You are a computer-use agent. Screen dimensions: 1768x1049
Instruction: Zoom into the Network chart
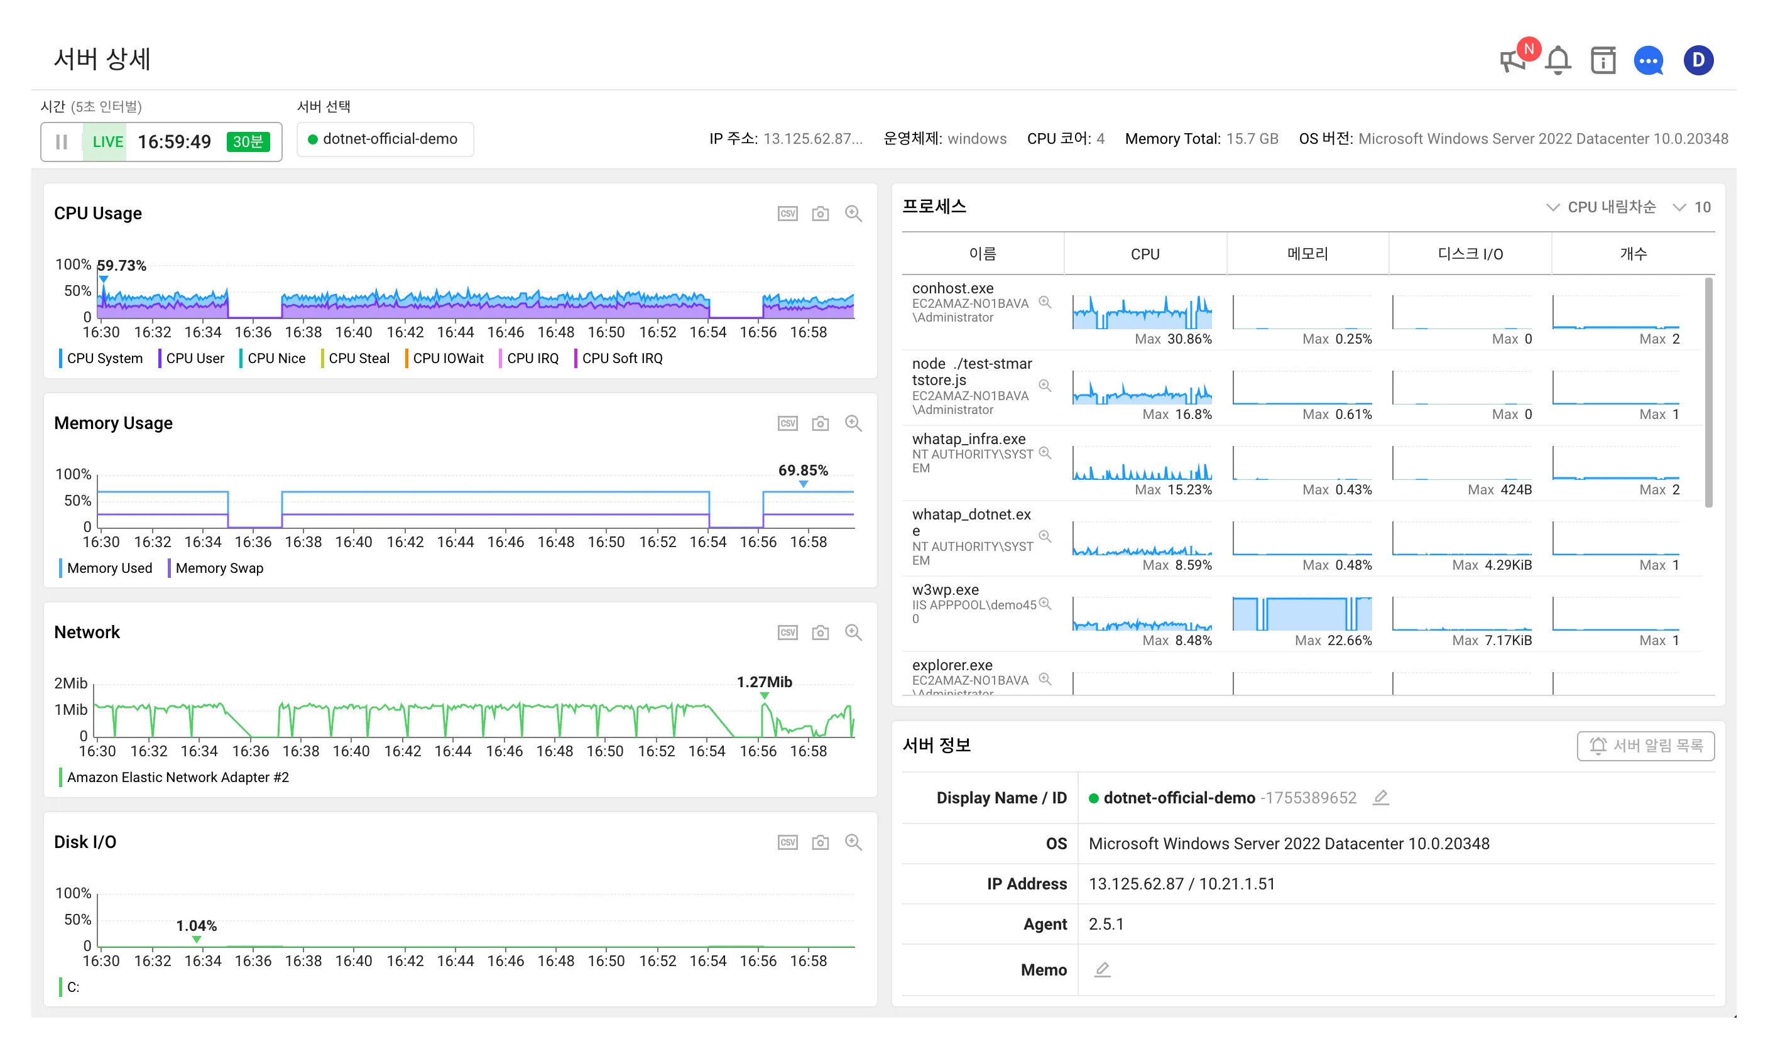point(853,633)
